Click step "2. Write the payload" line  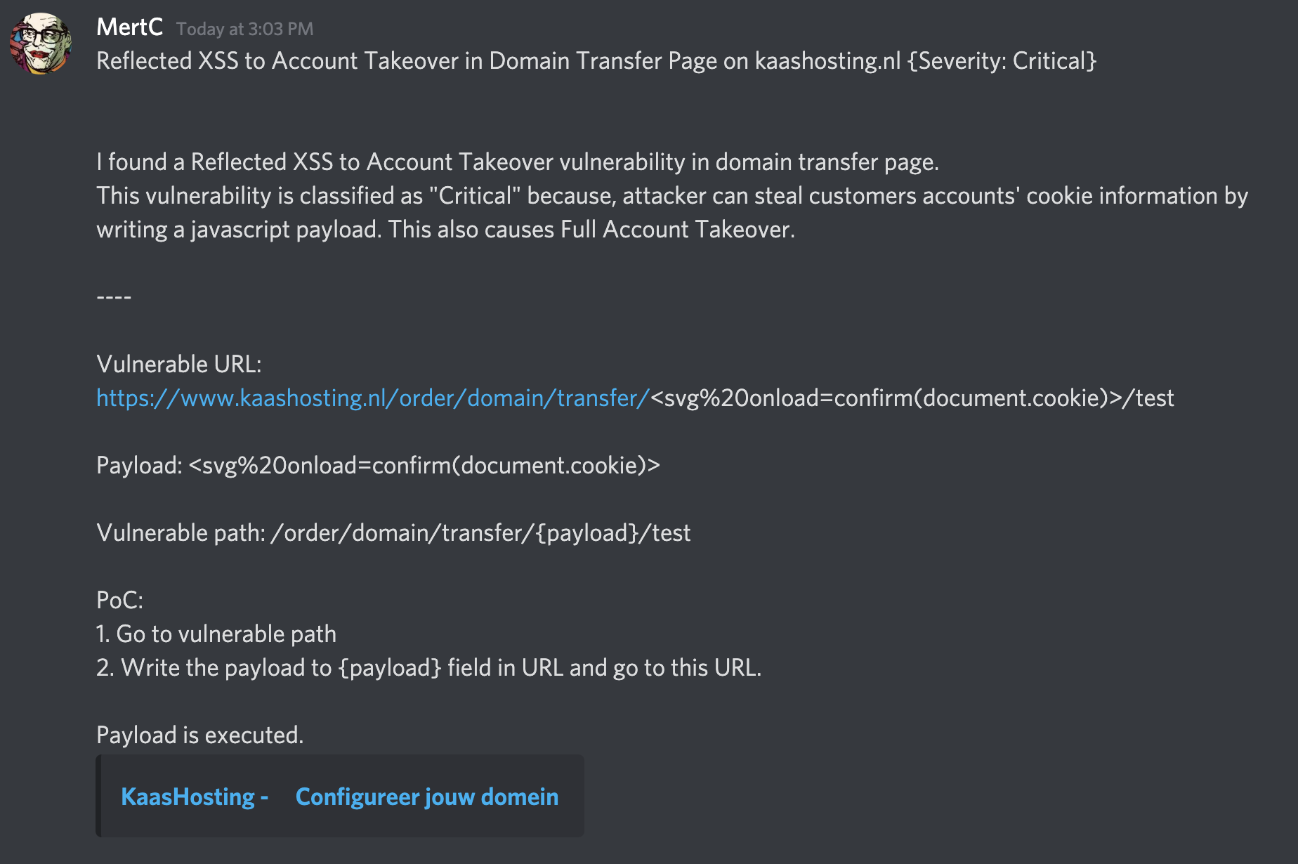428,668
